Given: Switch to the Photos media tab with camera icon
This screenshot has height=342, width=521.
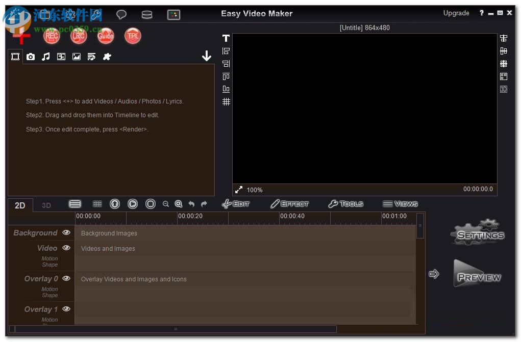Looking at the screenshot, I should coord(30,57).
